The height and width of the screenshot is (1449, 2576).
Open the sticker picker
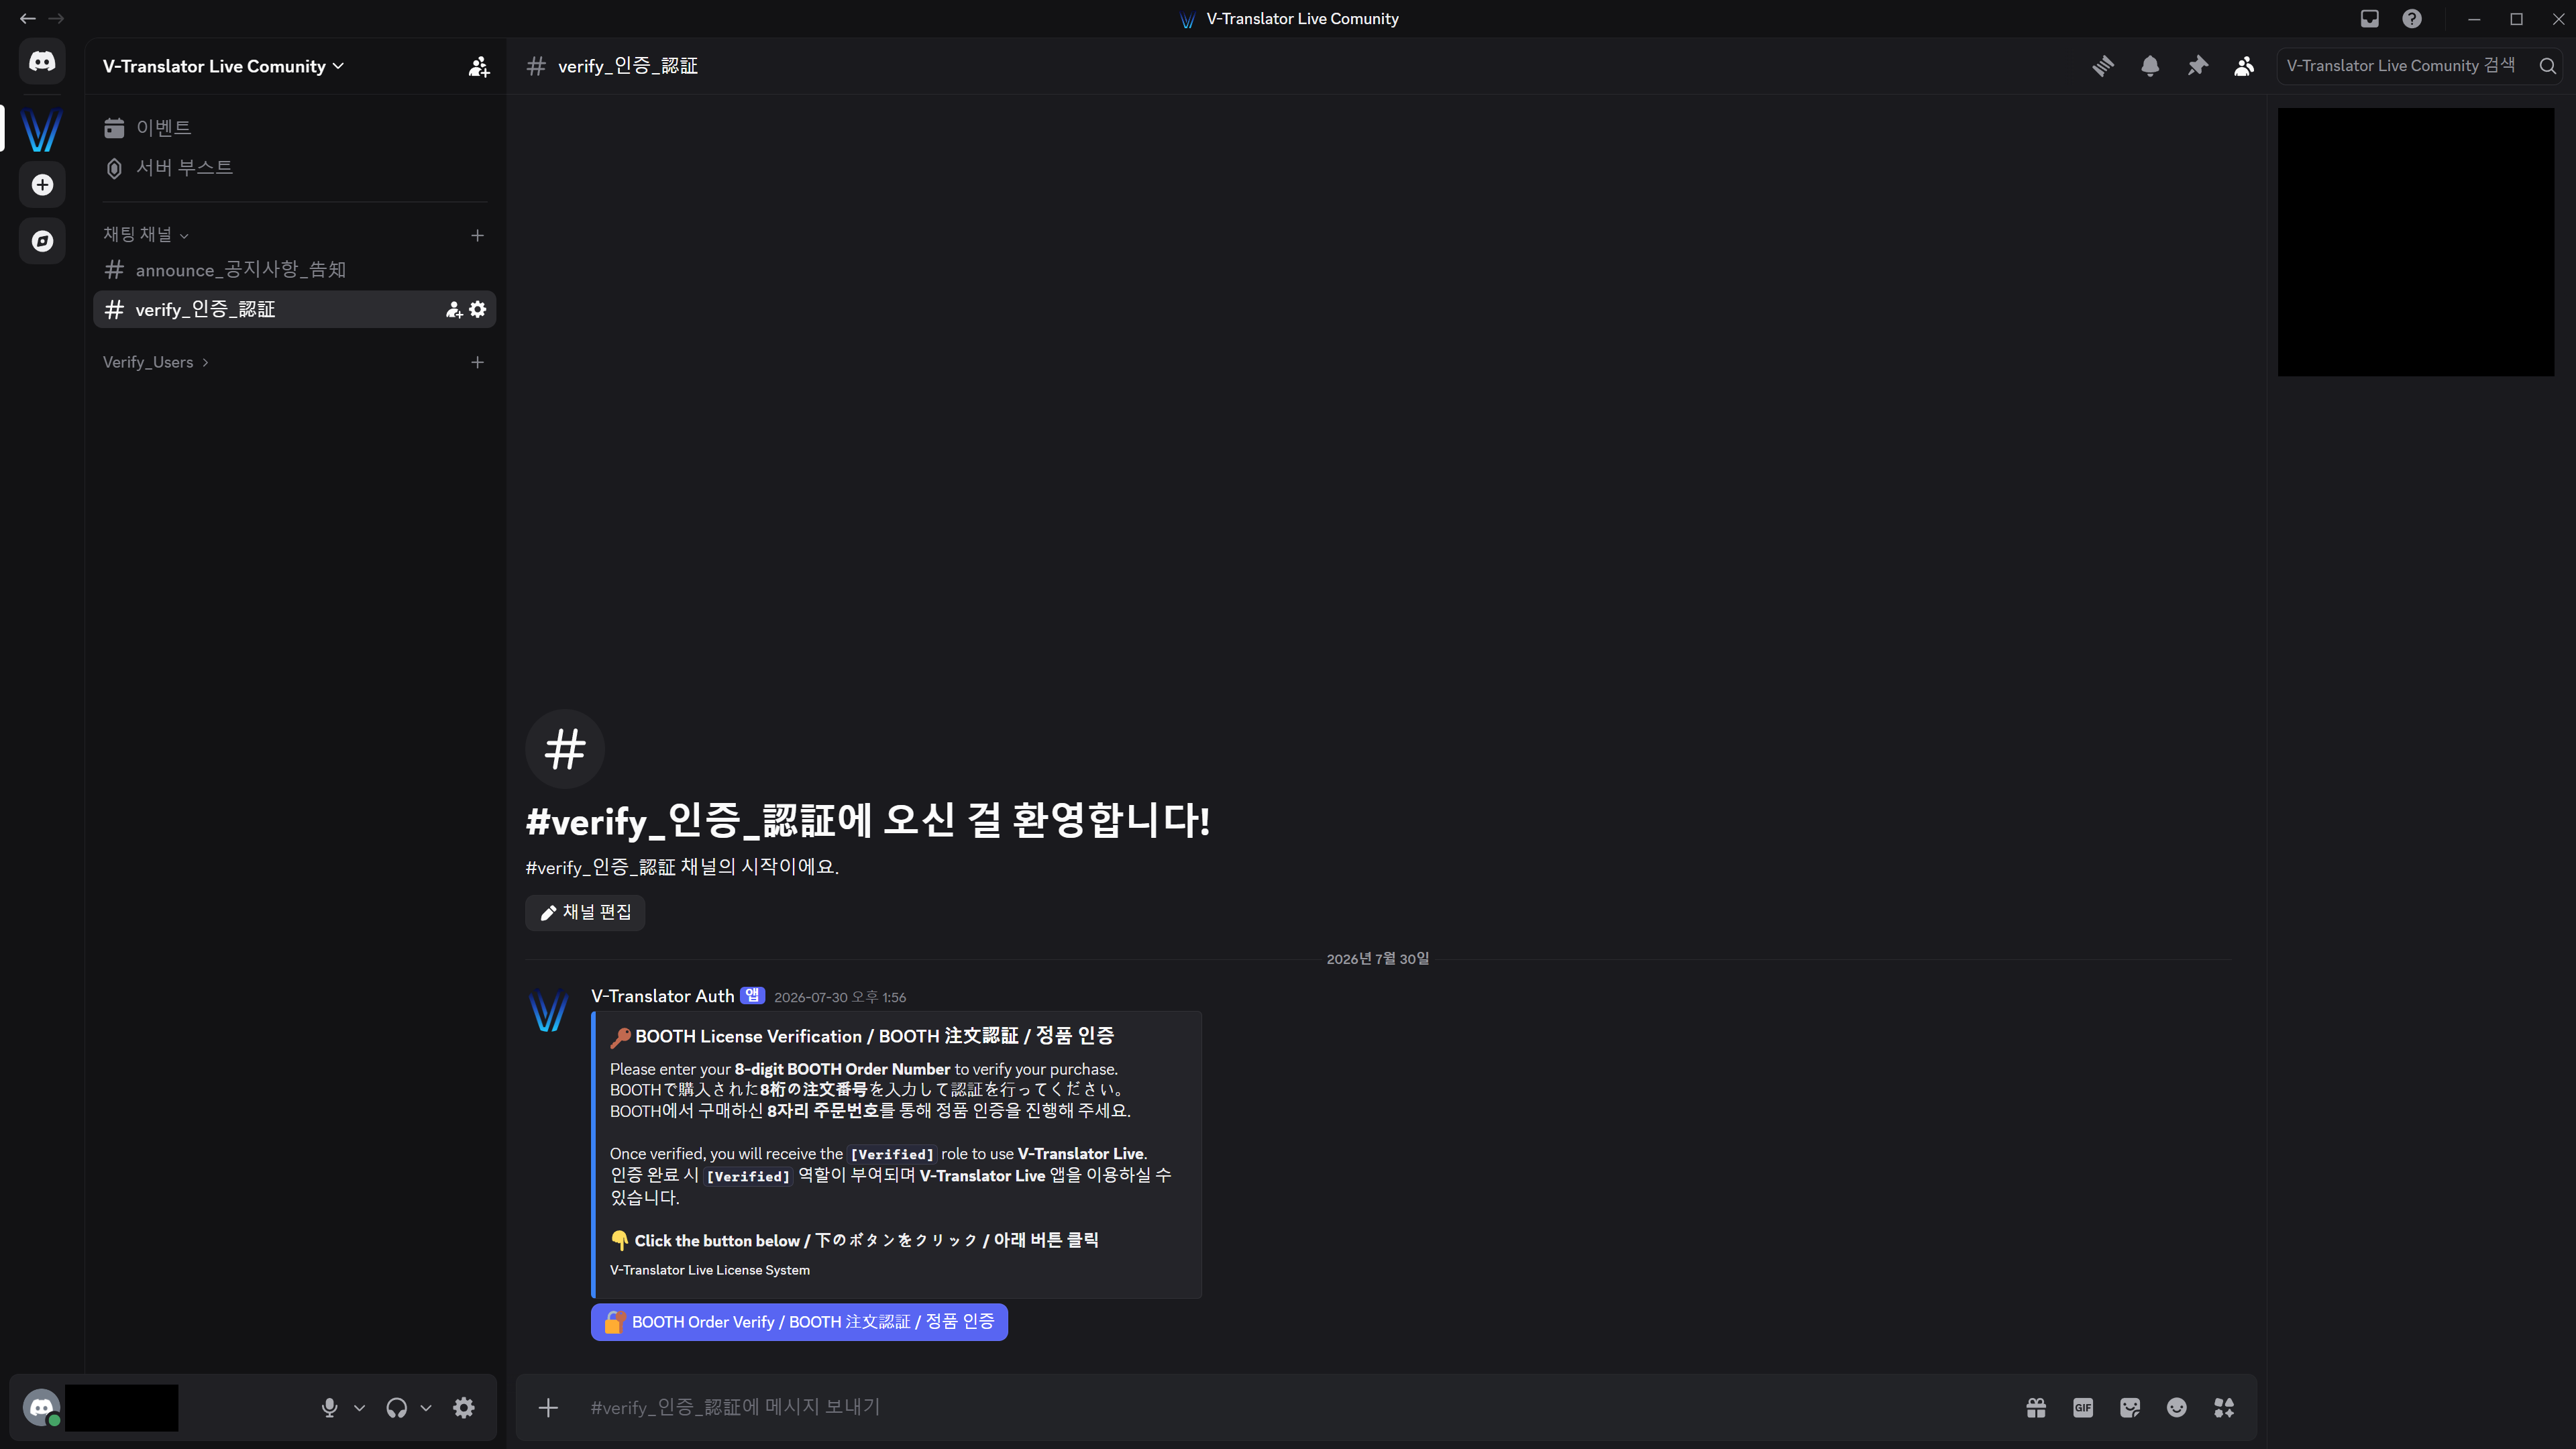click(2130, 1408)
